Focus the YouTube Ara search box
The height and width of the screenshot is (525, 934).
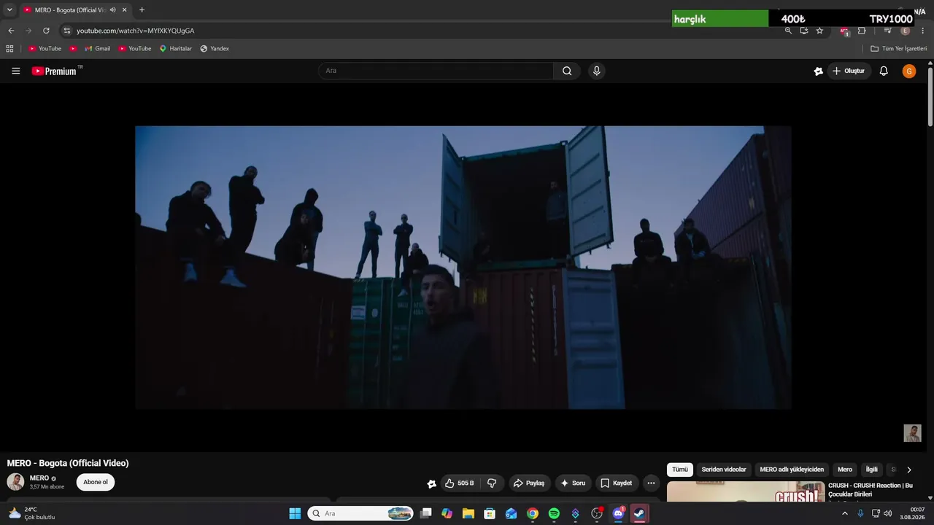(436, 71)
